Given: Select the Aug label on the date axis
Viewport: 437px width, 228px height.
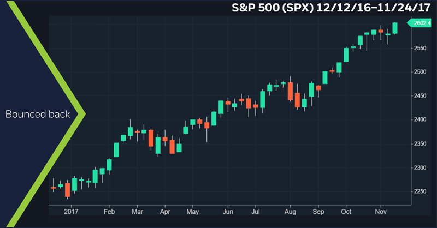Looking at the screenshot, I should [x=291, y=211].
